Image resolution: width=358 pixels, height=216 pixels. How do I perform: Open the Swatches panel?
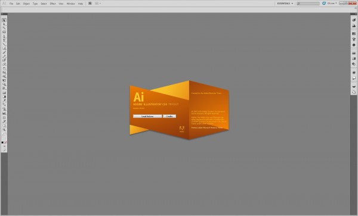tap(354, 33)
